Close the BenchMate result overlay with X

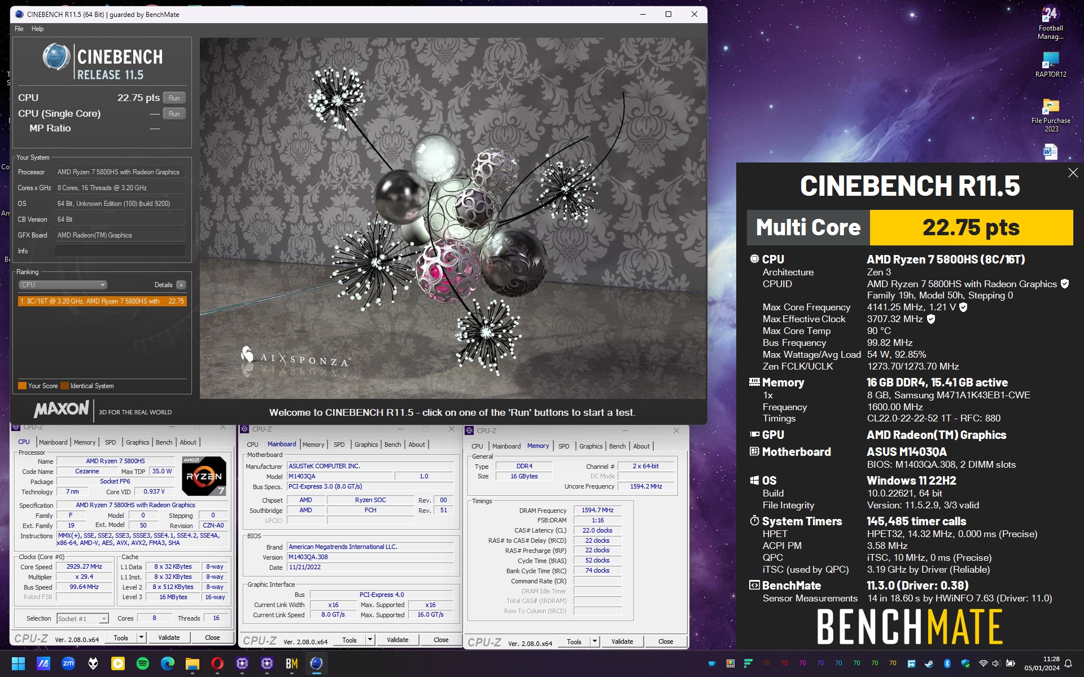[1073, 173]
